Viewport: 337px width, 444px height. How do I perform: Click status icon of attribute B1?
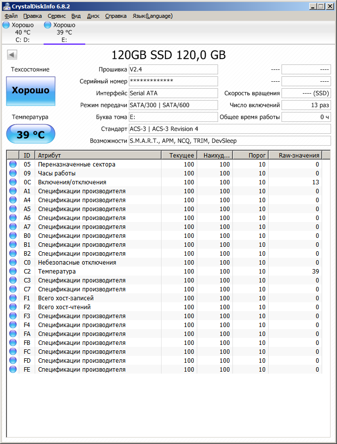pos(13,244)
